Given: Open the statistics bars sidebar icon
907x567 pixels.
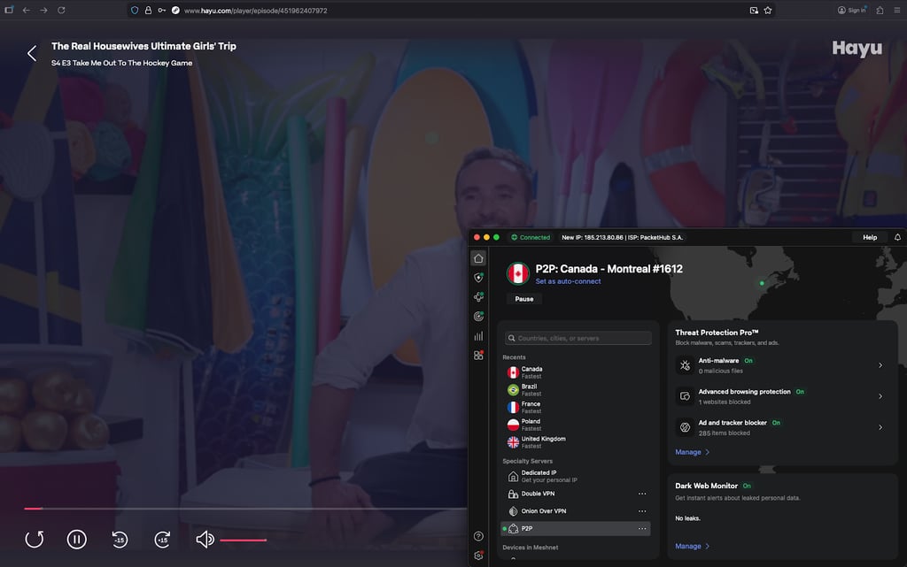Looking at the screenshot, I should [478, 336].
